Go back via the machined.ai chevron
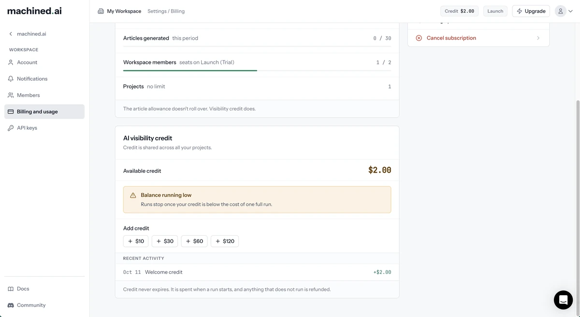Viewport: 580px width, 317px height. 11,34
